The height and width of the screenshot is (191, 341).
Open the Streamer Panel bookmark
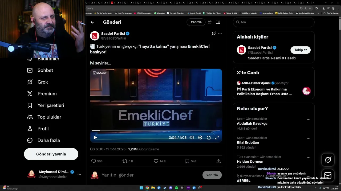click(266, 13)
